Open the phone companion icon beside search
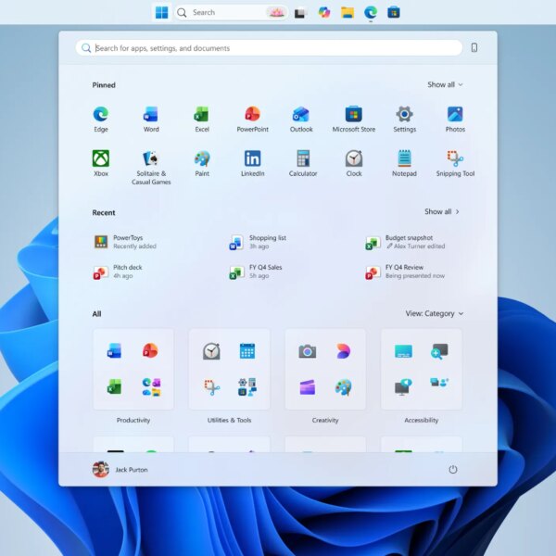556x556 pixels. click(474, 47)
